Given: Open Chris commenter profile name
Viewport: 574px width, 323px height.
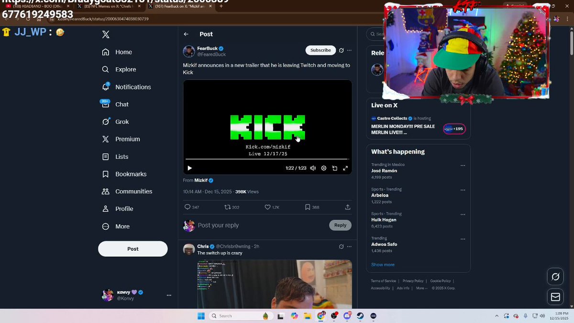Looking at the screenshot, I should tap(203, 246).
